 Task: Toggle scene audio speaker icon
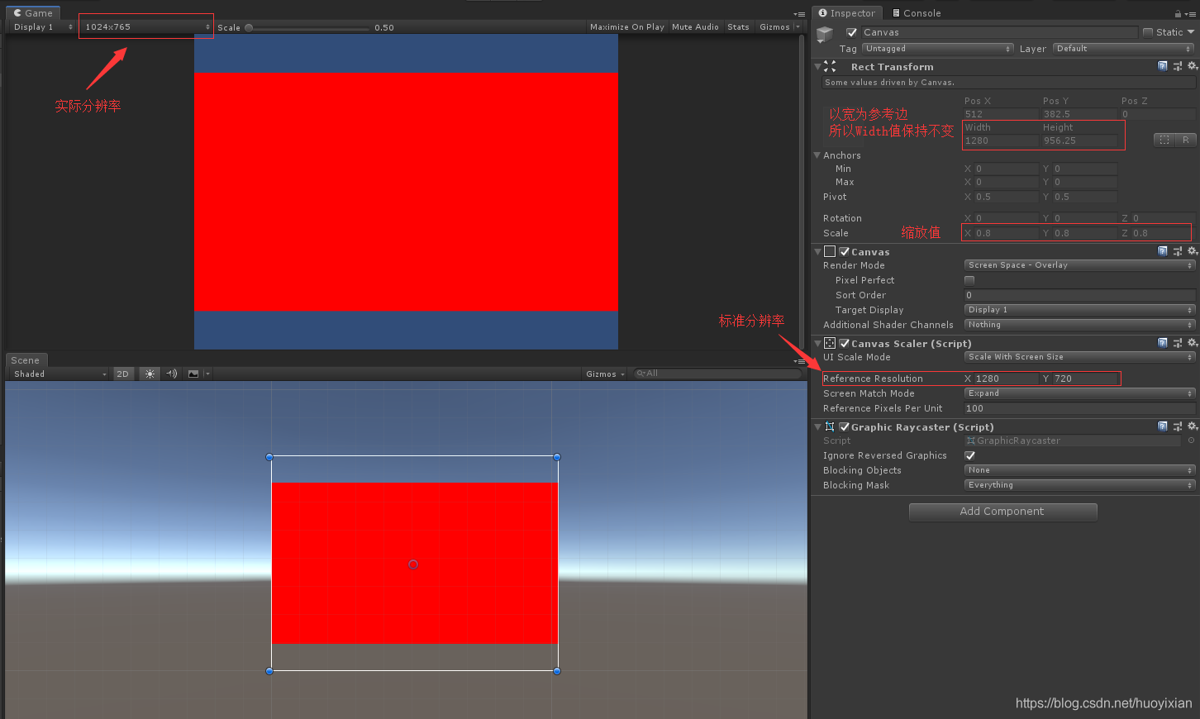171,374
